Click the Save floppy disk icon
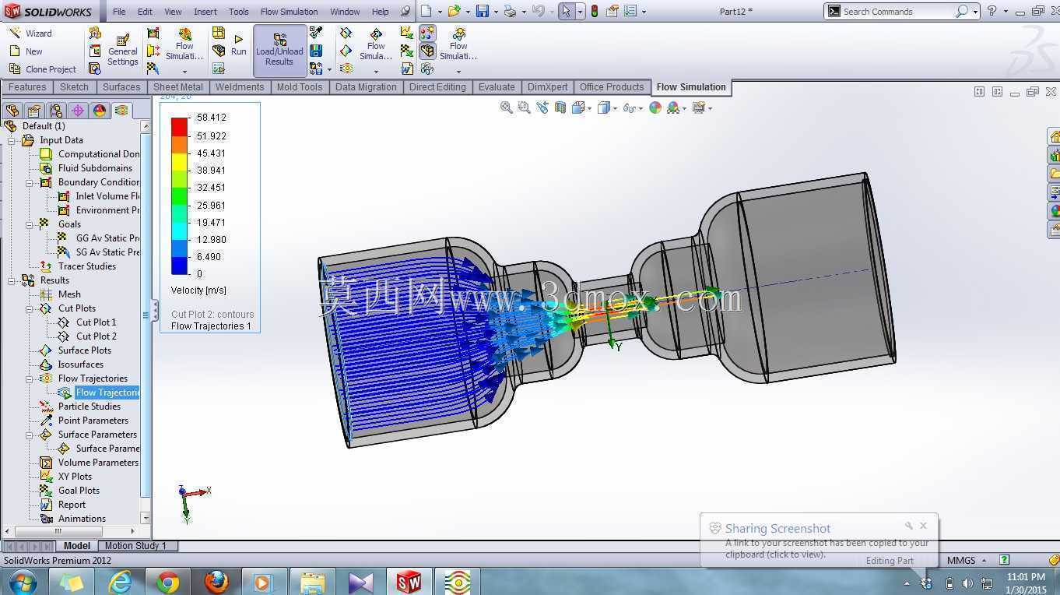 pos(483,12)
